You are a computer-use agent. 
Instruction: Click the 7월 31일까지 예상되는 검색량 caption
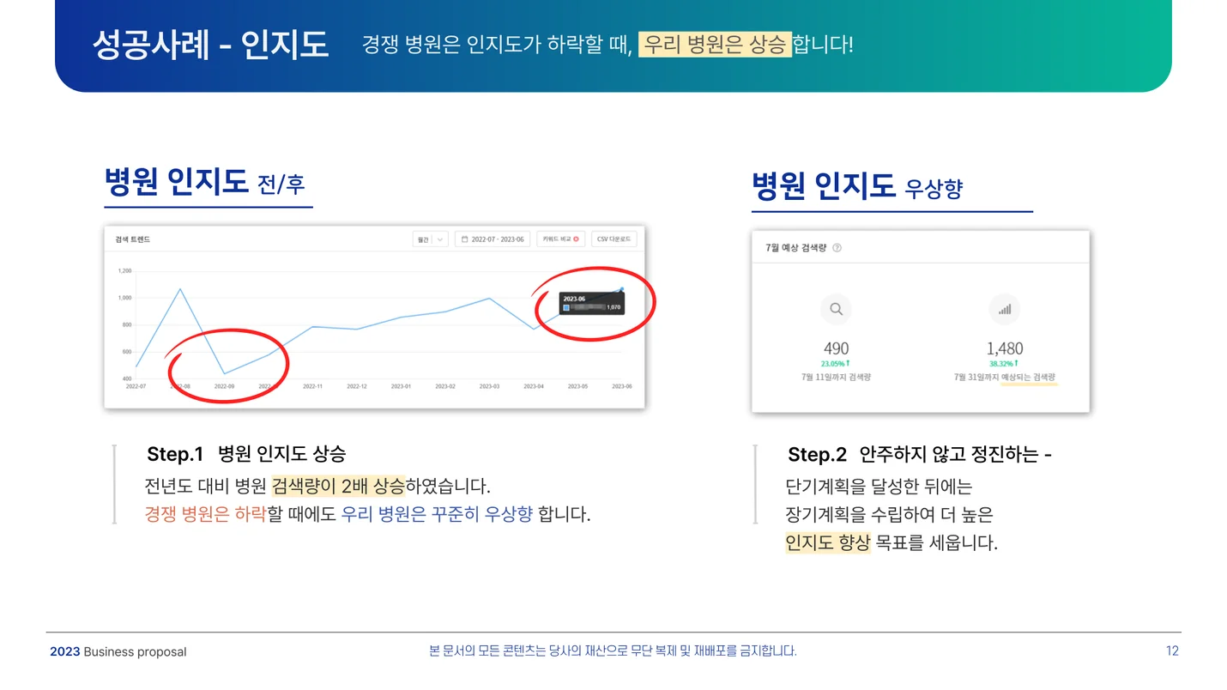[x=1005, y=378]
